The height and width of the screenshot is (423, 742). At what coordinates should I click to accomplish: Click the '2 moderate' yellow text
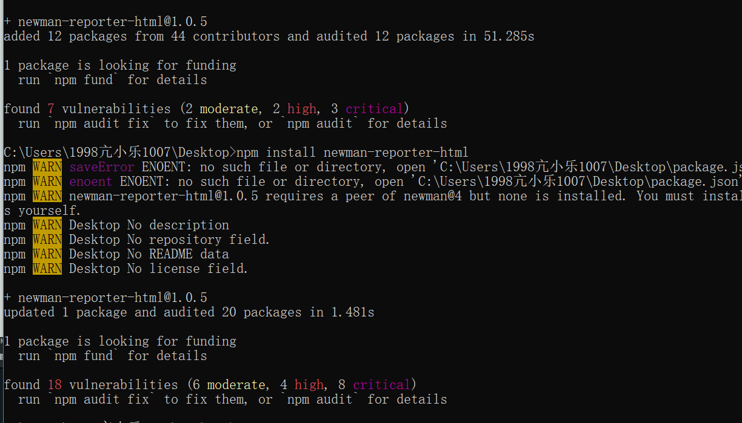click(x=221, y=109)
